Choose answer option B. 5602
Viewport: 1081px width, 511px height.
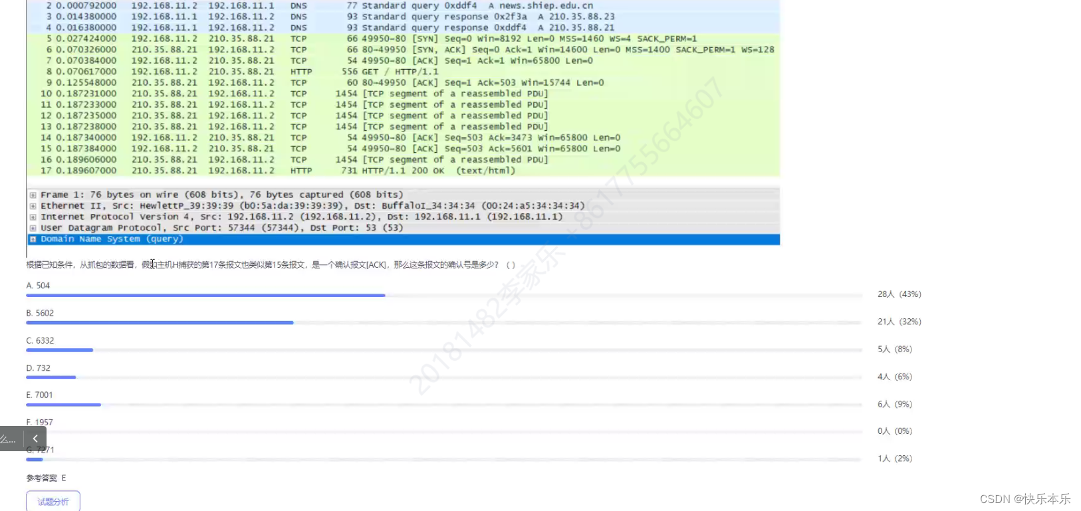(x=40, y=313)
